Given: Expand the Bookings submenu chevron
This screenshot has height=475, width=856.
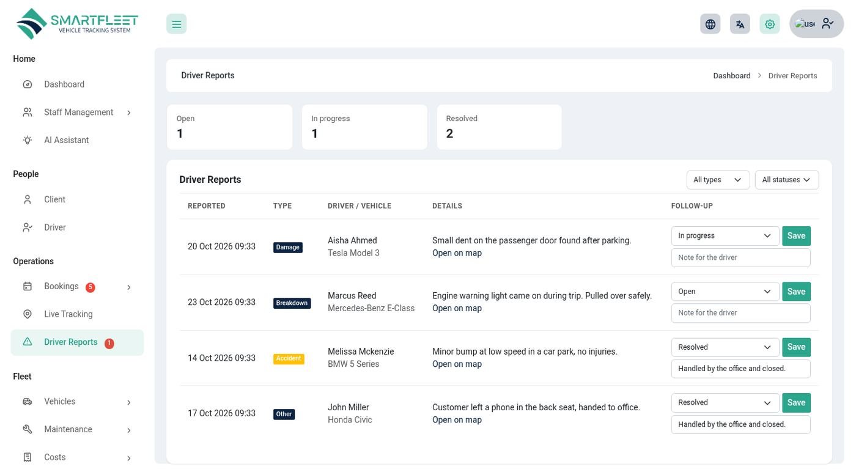Looking at the screenshot, I should tap(129, 287).
